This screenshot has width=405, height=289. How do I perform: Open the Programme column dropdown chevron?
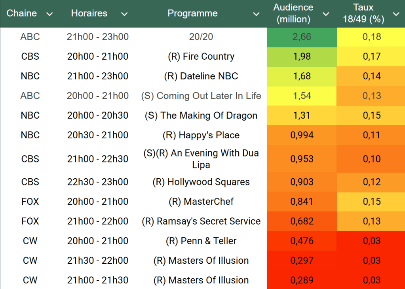[256, 14]
